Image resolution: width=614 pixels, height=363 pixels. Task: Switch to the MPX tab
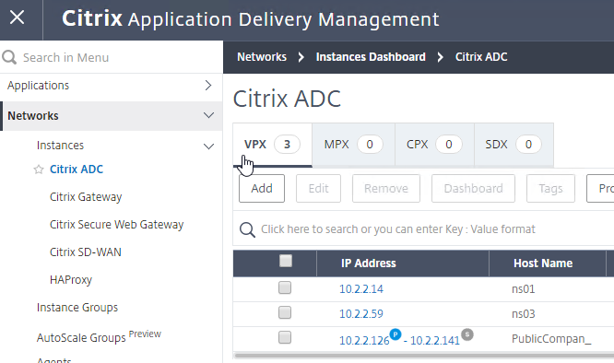coord(354,145)
